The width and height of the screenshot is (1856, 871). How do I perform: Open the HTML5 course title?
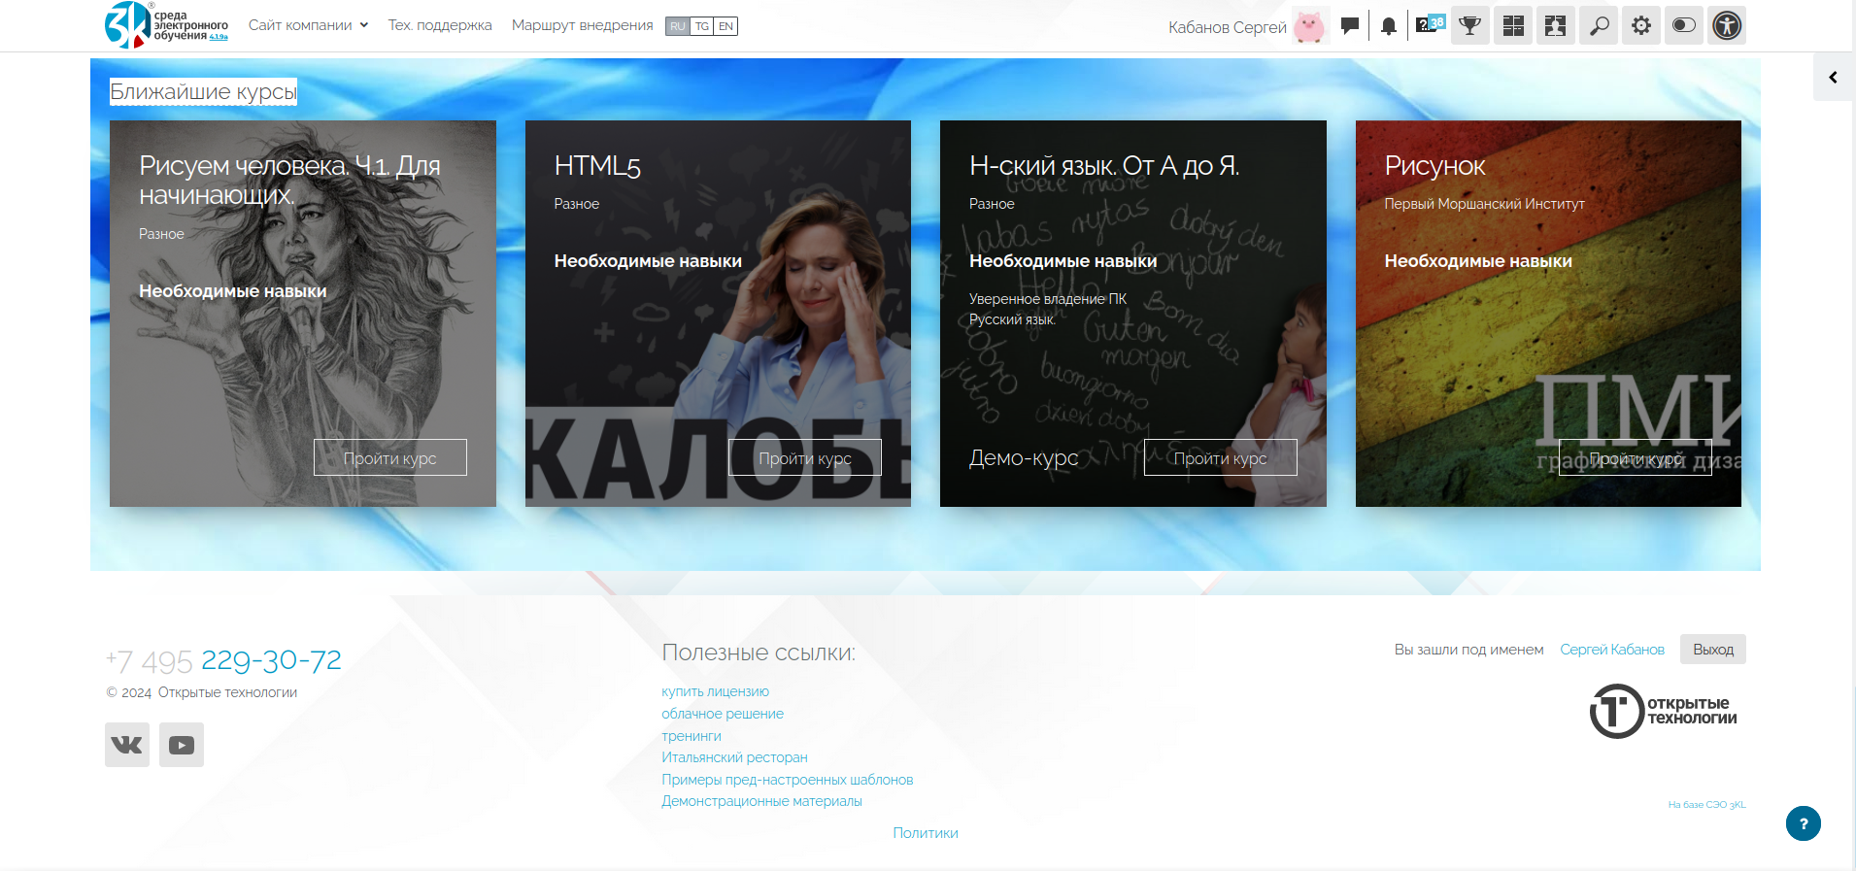tap(597, 166)
